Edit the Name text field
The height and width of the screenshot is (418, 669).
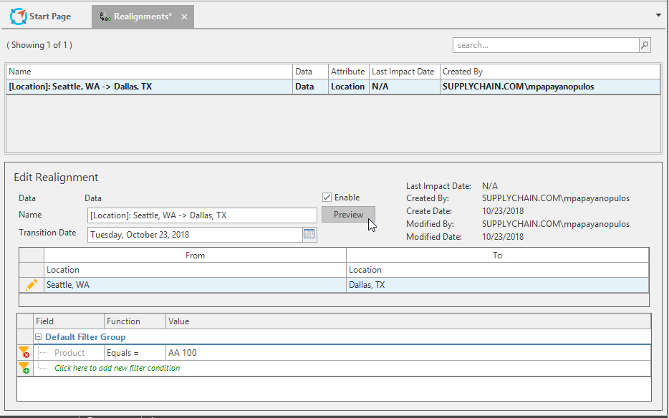(202, 215)
